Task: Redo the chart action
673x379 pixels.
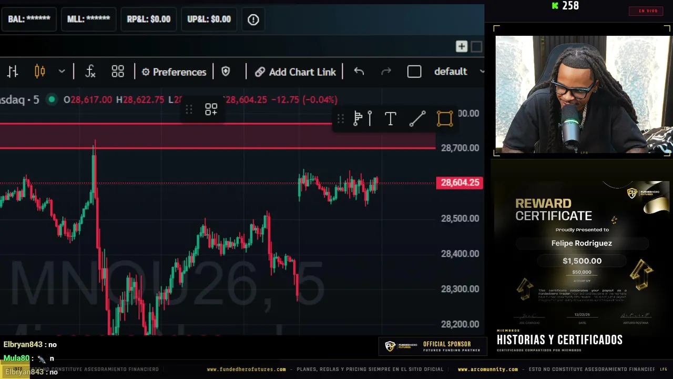Action: (386, 72)
